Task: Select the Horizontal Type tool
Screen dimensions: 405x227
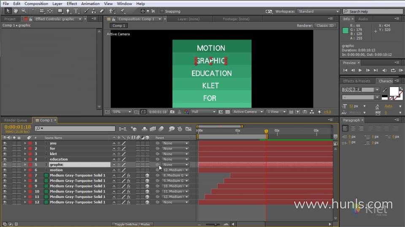Action: click(76, 11)
